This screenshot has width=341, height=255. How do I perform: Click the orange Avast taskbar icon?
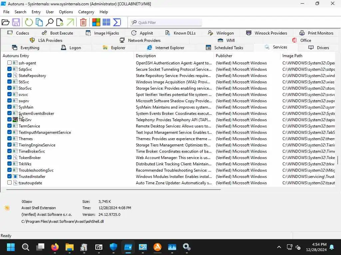(x=158, y=247)
